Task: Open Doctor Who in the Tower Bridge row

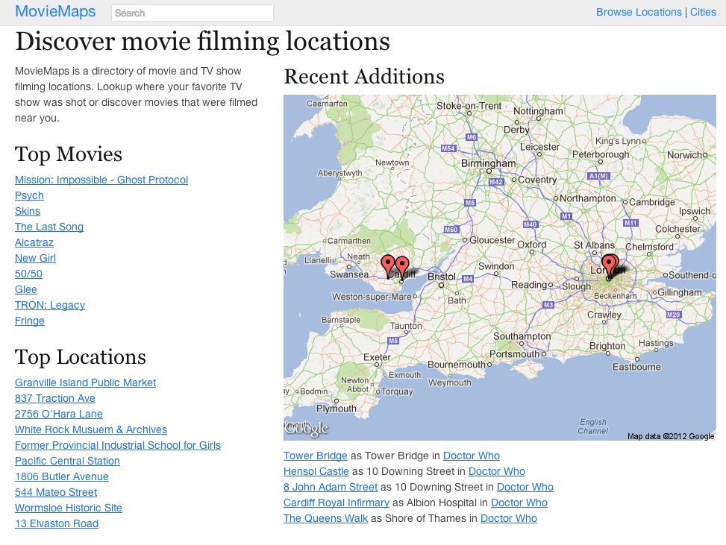Action: coord(472,456)
